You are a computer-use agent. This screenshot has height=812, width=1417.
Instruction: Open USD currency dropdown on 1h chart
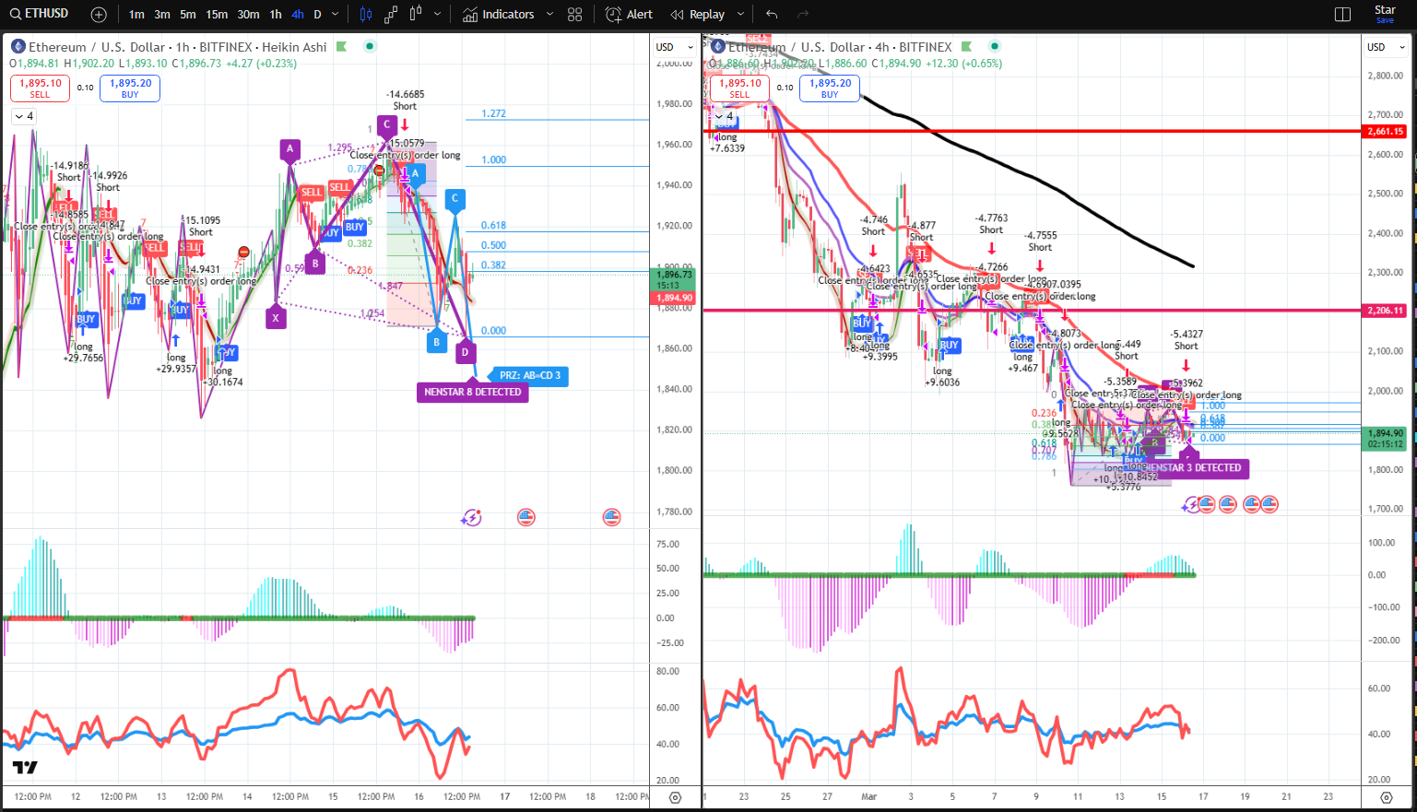[x=674, y=47]
